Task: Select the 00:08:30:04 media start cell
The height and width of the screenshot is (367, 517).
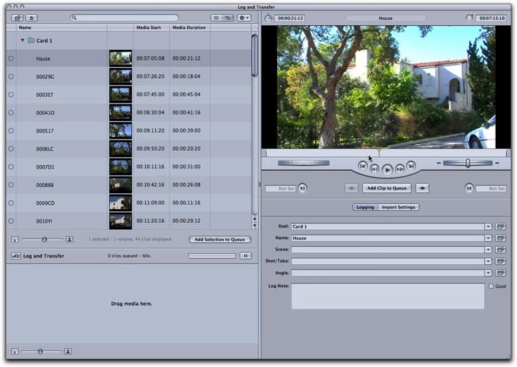Action: point(151,112)
